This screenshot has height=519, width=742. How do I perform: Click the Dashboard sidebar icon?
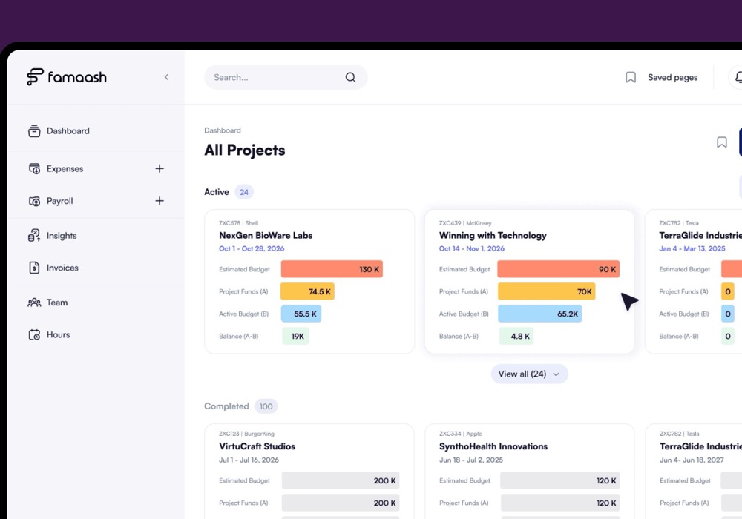tap(34, 131)
